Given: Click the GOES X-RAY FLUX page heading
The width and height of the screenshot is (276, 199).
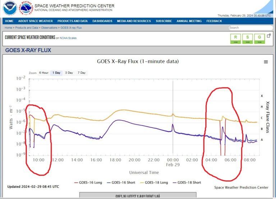Looking at the screenshot, I should [28, 50].
